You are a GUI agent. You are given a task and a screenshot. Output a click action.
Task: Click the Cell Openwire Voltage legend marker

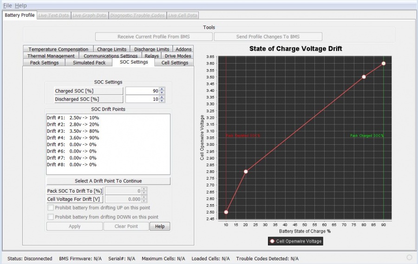tap(272, 241)
